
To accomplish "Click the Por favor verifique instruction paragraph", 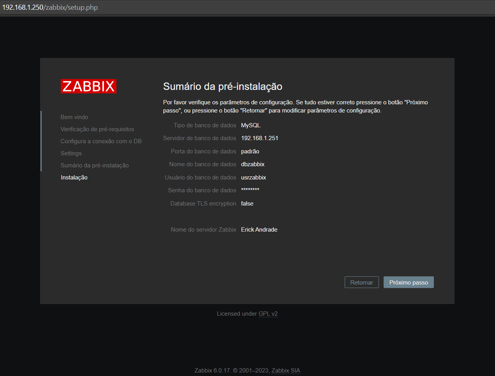I will [x=296, y=106].
